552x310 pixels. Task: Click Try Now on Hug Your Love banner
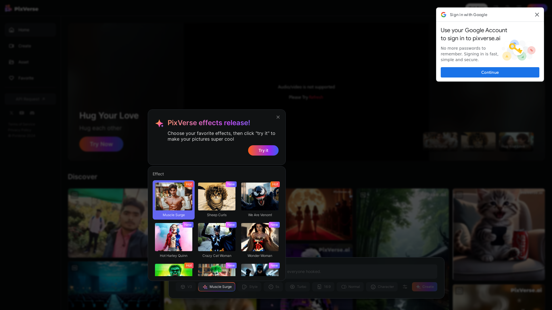pyautogui.click(x=101, y=144)
